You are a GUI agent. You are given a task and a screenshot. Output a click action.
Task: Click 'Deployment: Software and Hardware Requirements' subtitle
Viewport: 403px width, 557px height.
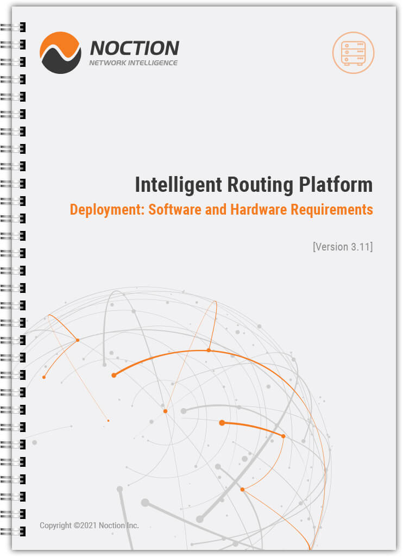(x=222, y=210)
